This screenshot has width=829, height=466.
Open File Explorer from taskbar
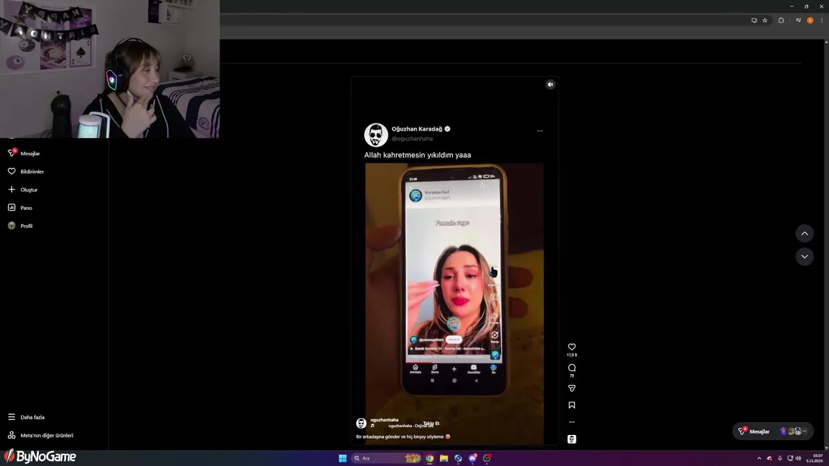(444, 458)
